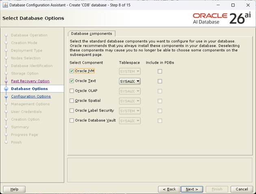Tick Include in PDBs for Database Vault
The image size is (256, 194).
click(160, 121)
